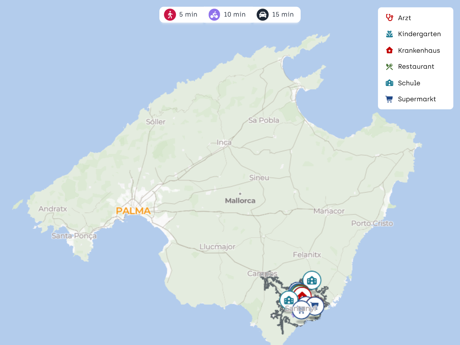460x345 pixels.
Task: Click the Porto Cristo town label
Action: (x=372, y=223)
